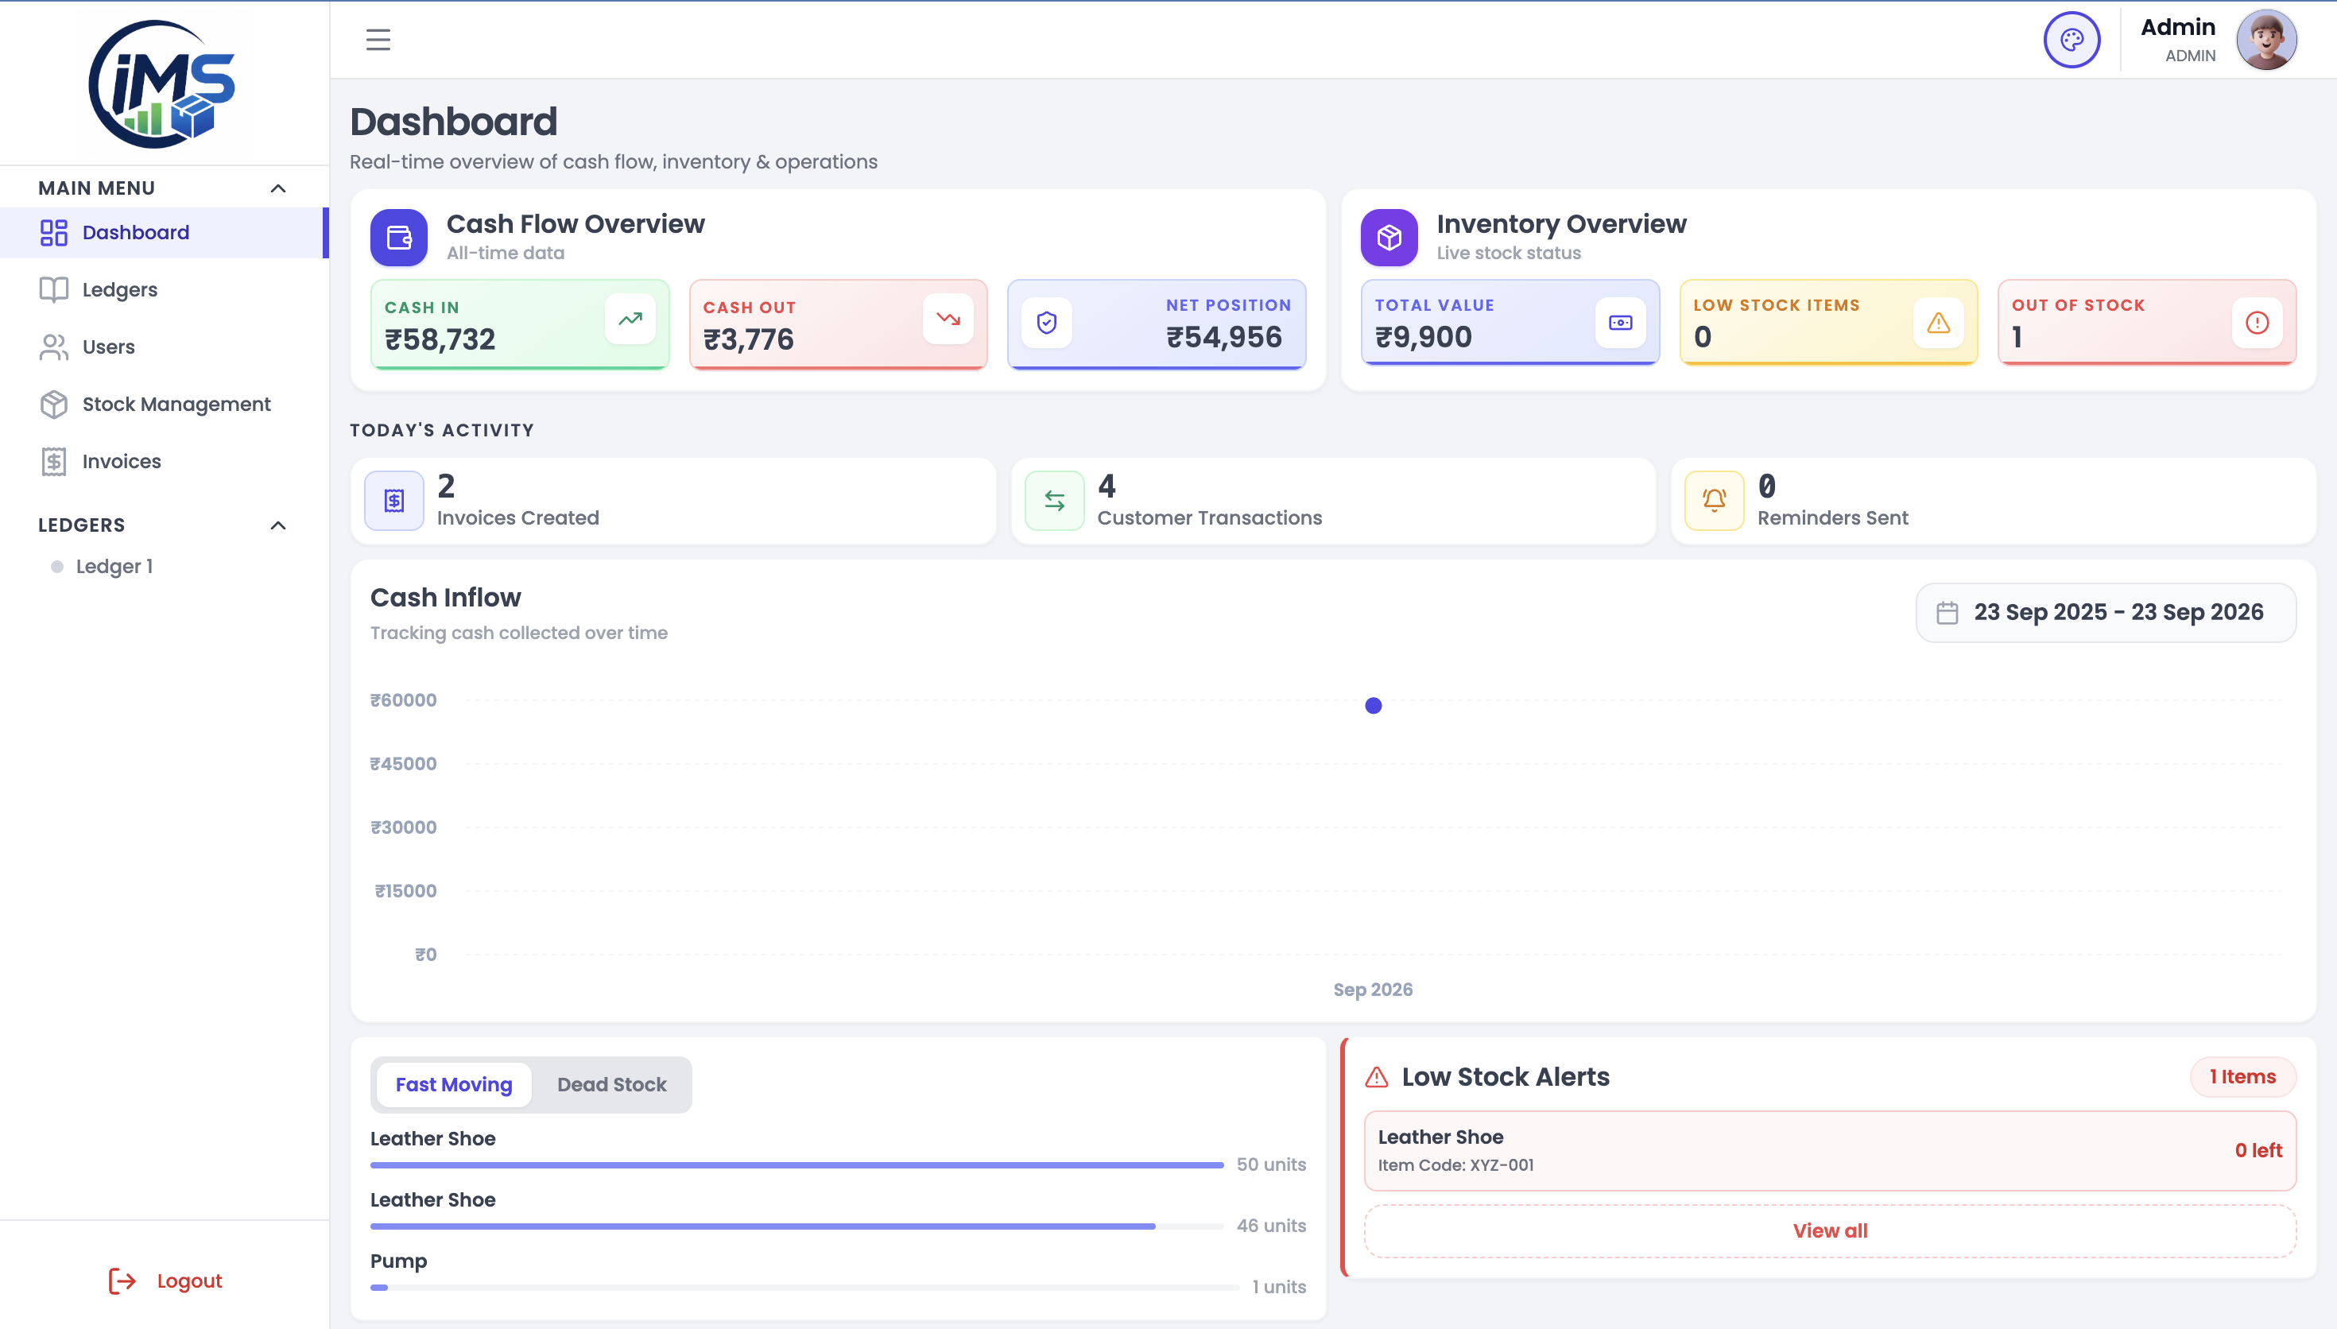This screenshot has height=1329, width=2337.
Task: Click the Sep 2026 axis label
Action: [1373, 990]
